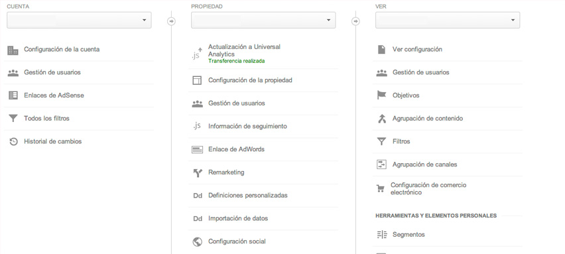This screenshot has height=254, width=565.
Task: Click the people icon in the Ver column
Action: [381, 73]
